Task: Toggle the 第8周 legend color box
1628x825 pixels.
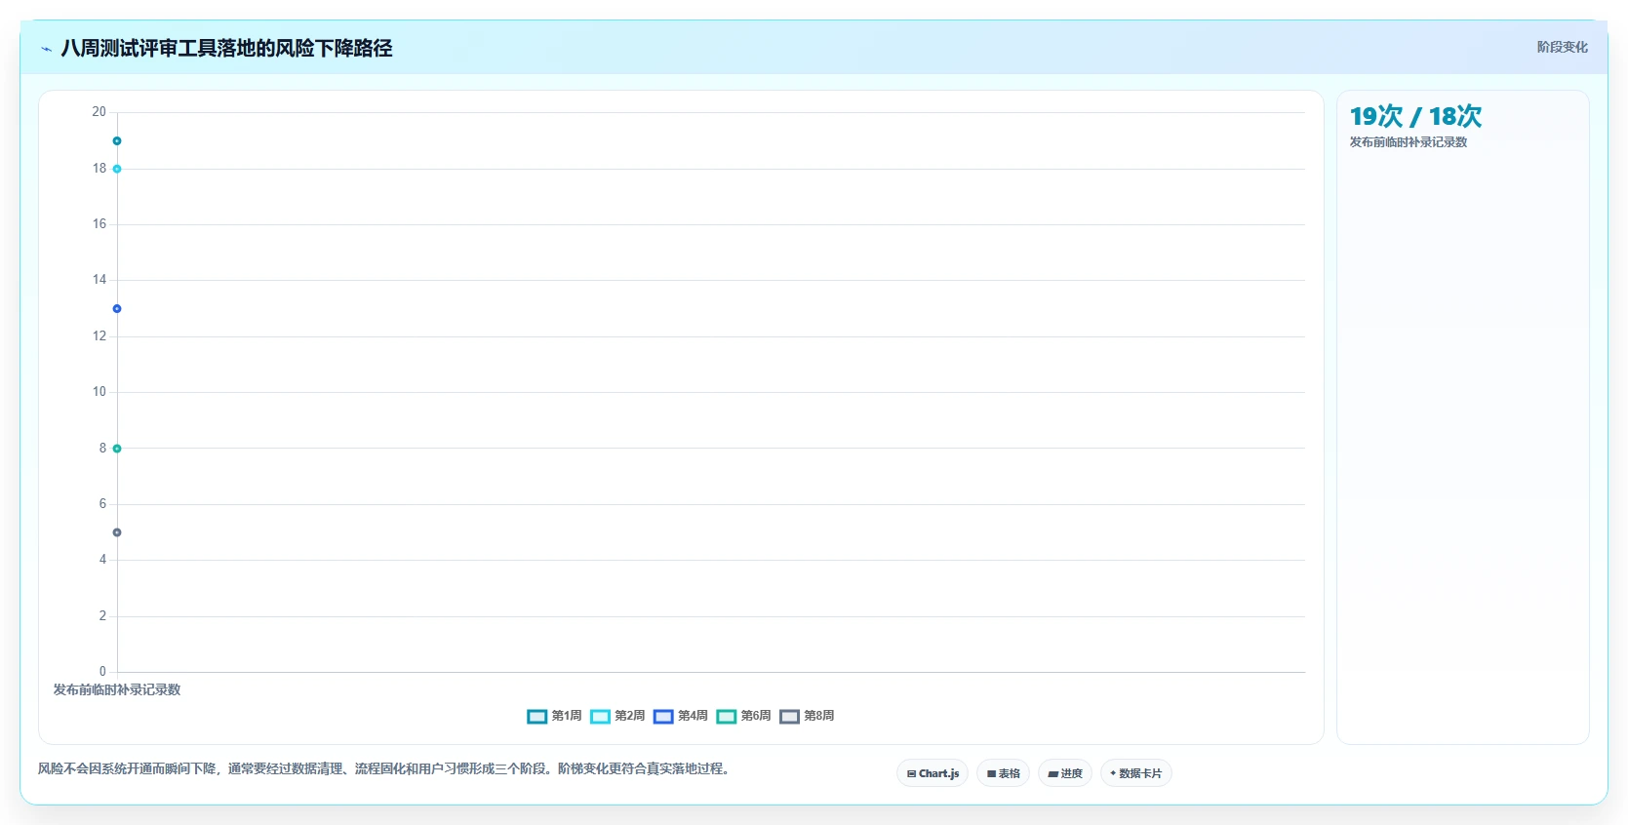Action: (x=790, y=717)
